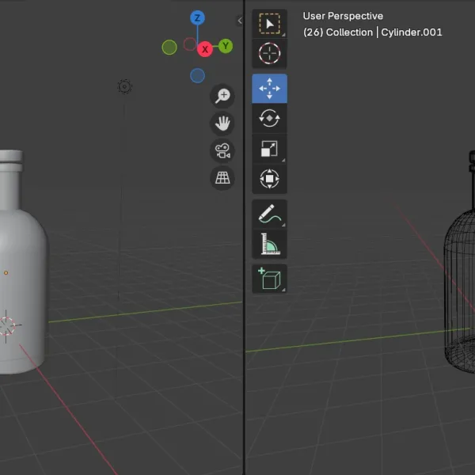The image size is (475, 475).
Task: Click the light object dashed circle
Action: pyautogui.click(x=124, y=86)
